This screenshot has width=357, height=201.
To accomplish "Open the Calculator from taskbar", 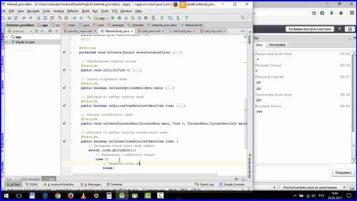I will (x=109, y=195).
